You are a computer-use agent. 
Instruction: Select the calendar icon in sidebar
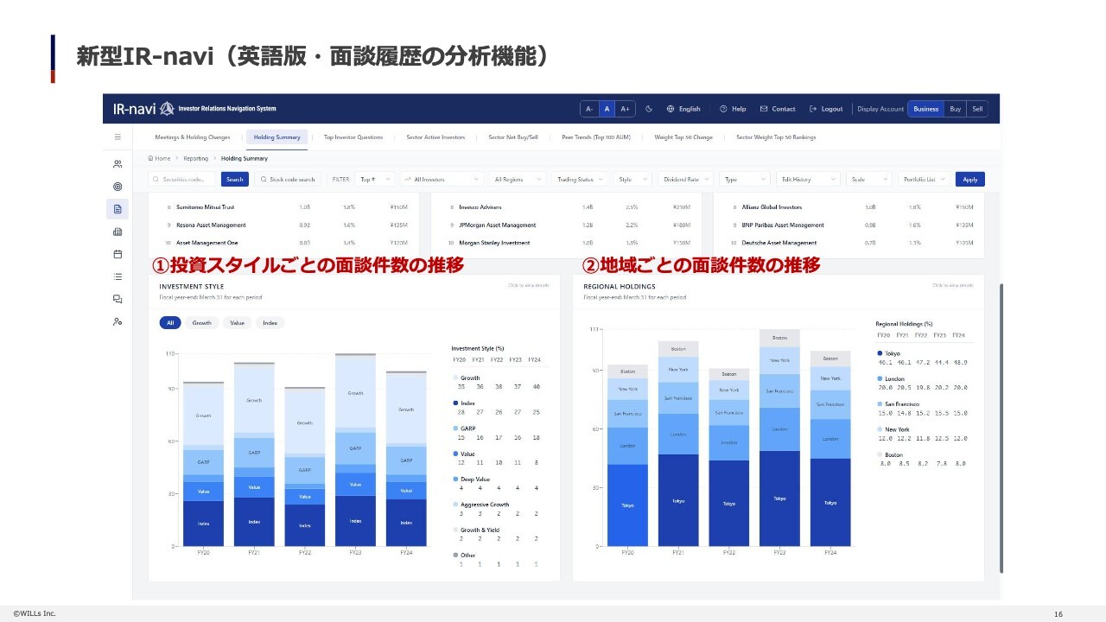tap(118, 254)
